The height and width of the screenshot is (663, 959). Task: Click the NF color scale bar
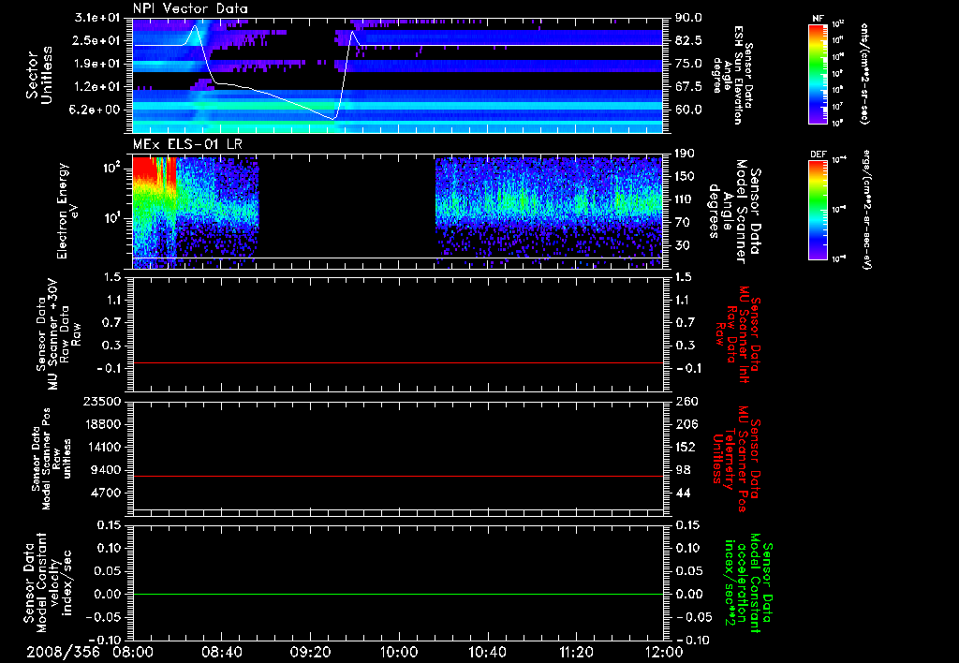[819, 73]
